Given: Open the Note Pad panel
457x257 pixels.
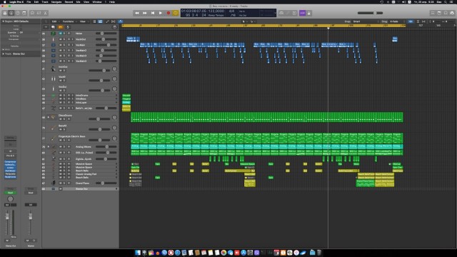Looking at the screenshot, I should point(439,13).
